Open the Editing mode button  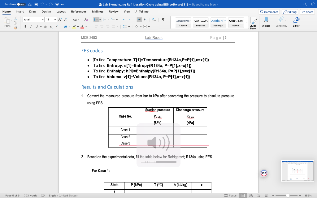tap(290, 12)
